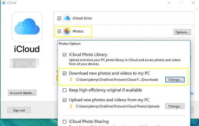Enable Keep high efficiency original checkbox
Screen dimensions: 199x126
65,90
